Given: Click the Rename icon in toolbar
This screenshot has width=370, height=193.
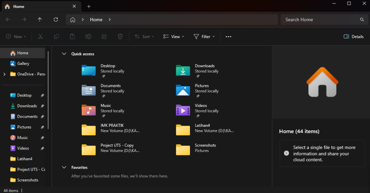Looking at the screenshot, I should 88,37.
